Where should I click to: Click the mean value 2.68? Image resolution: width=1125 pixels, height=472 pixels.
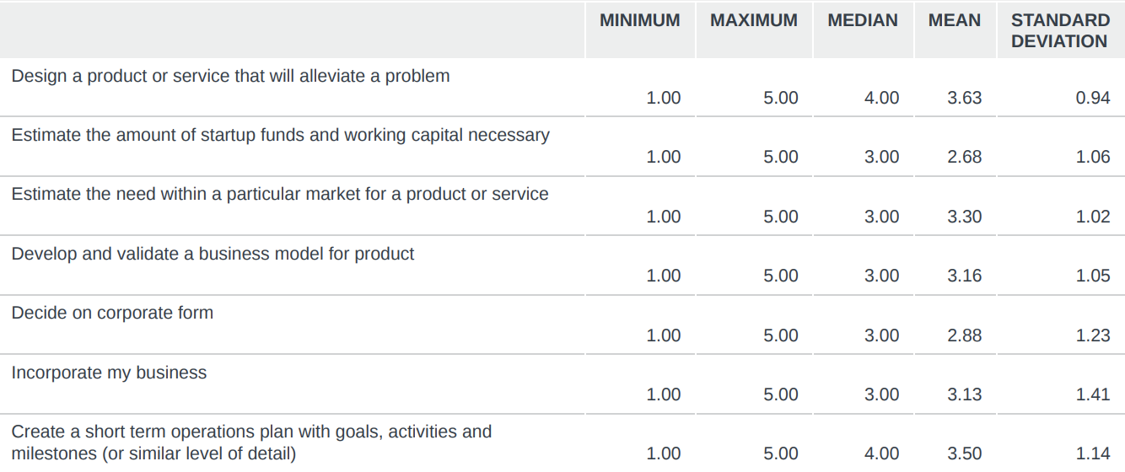(964, 157)
